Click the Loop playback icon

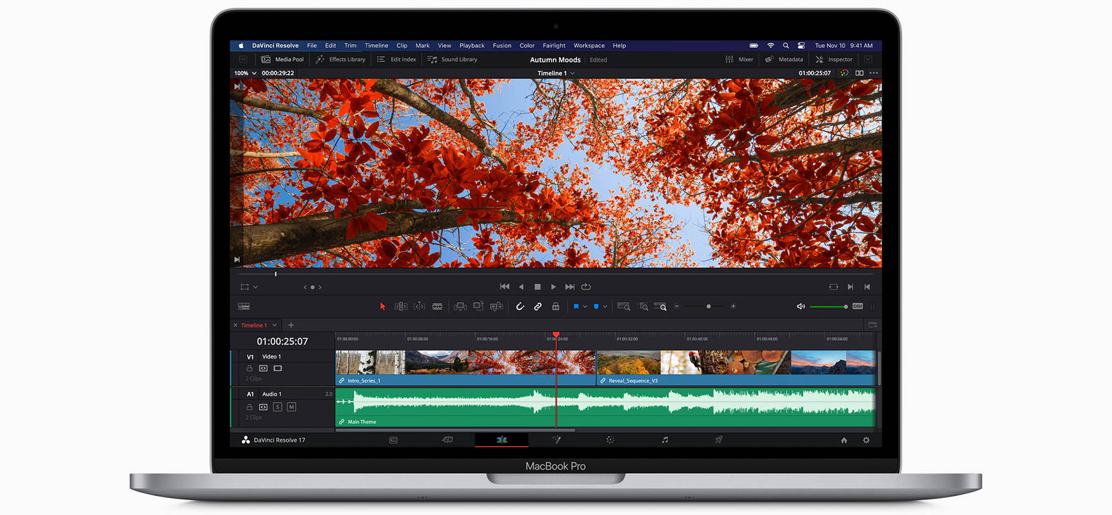[586, 287]
